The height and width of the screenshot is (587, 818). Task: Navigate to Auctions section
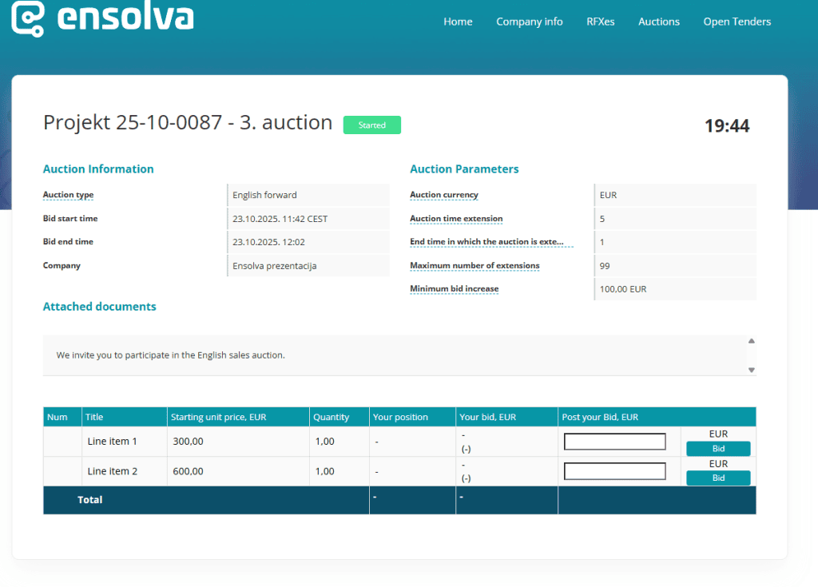[x=658, y=22]
